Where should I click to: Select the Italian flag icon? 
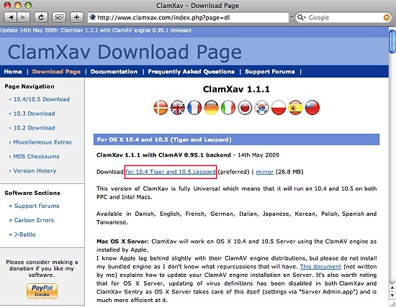tap(228, 107)
